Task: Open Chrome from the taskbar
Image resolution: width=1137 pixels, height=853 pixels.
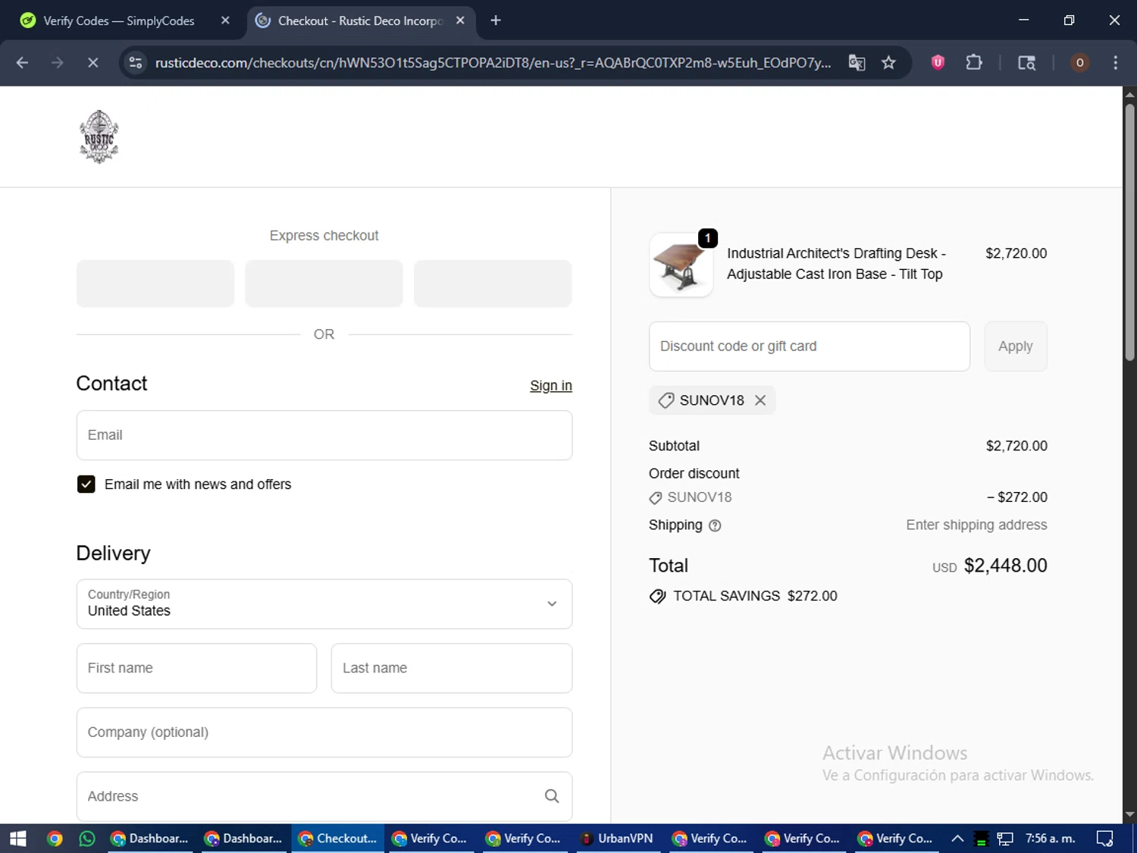Action: coord(55,839)
